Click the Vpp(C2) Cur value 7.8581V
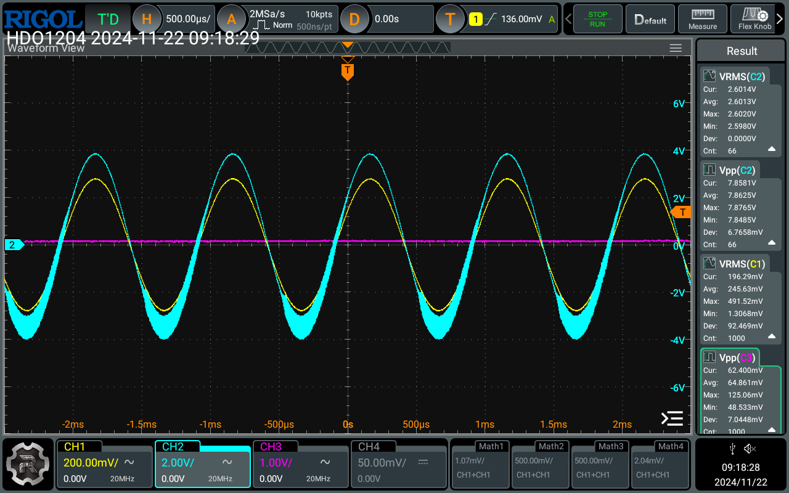The width and height of the screenshot is (789, 493). click(x=742, y=183)
